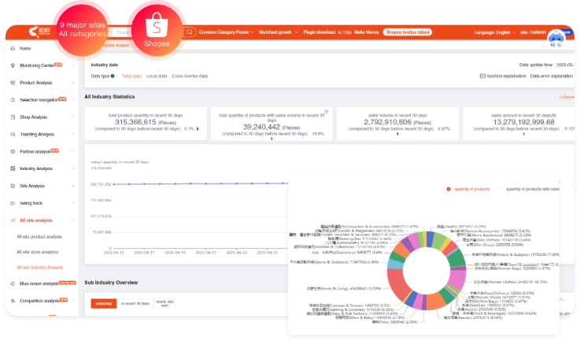Click the blue robot assistant avatar
580x344 pixels.
click(x=557, y=37)
